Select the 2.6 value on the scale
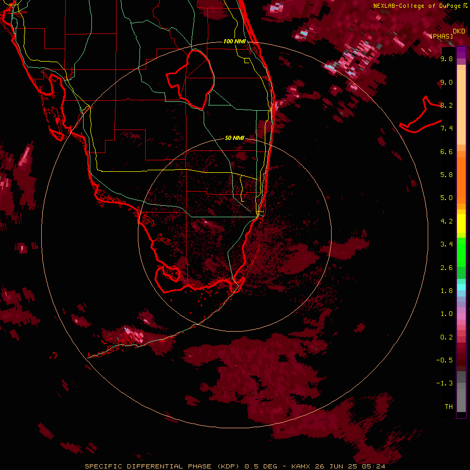Screen dimensions: 470x470 (x=446, y=268)
